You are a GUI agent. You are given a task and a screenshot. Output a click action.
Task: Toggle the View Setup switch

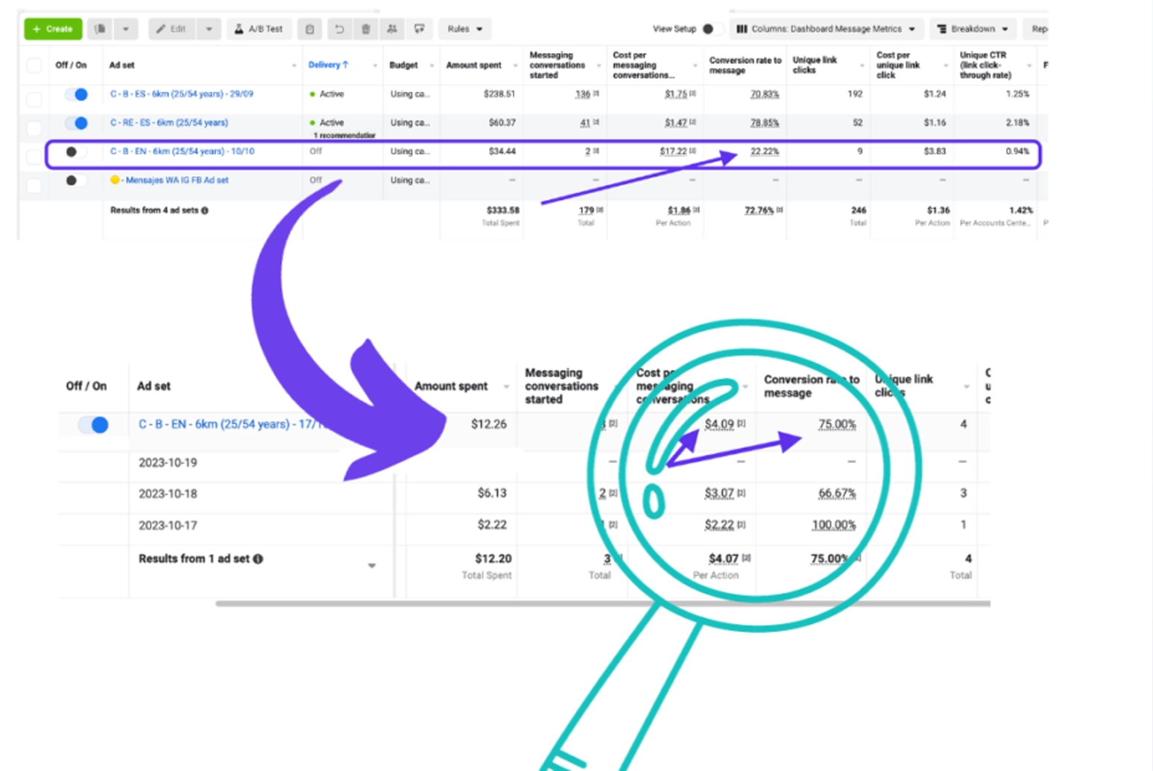coord(712,29)
